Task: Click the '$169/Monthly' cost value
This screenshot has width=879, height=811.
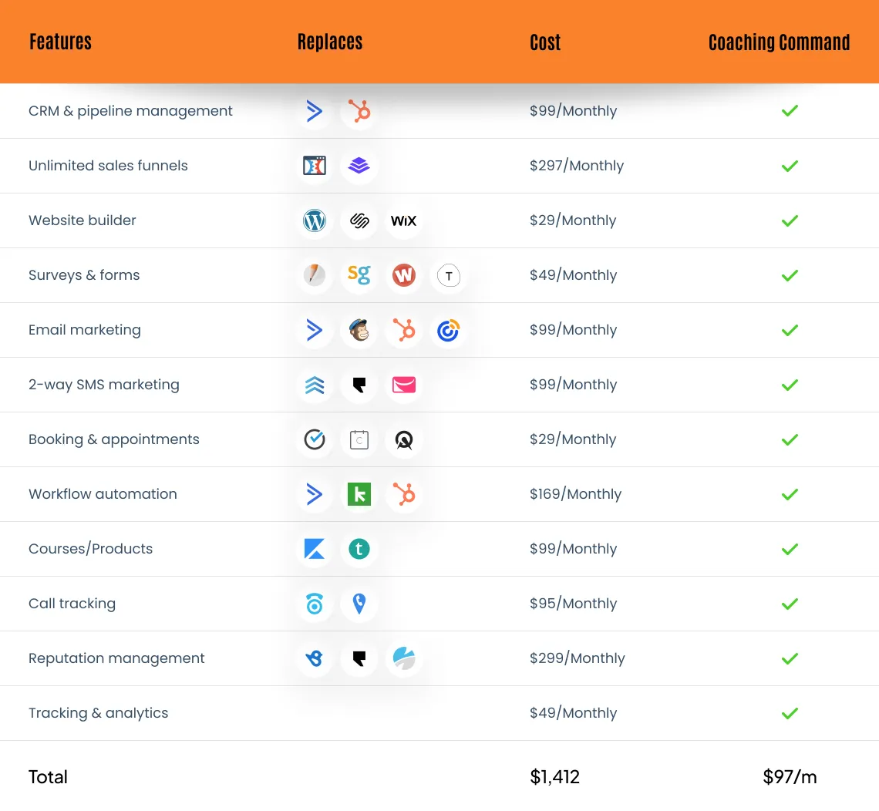Action: [x=576, y=494]
